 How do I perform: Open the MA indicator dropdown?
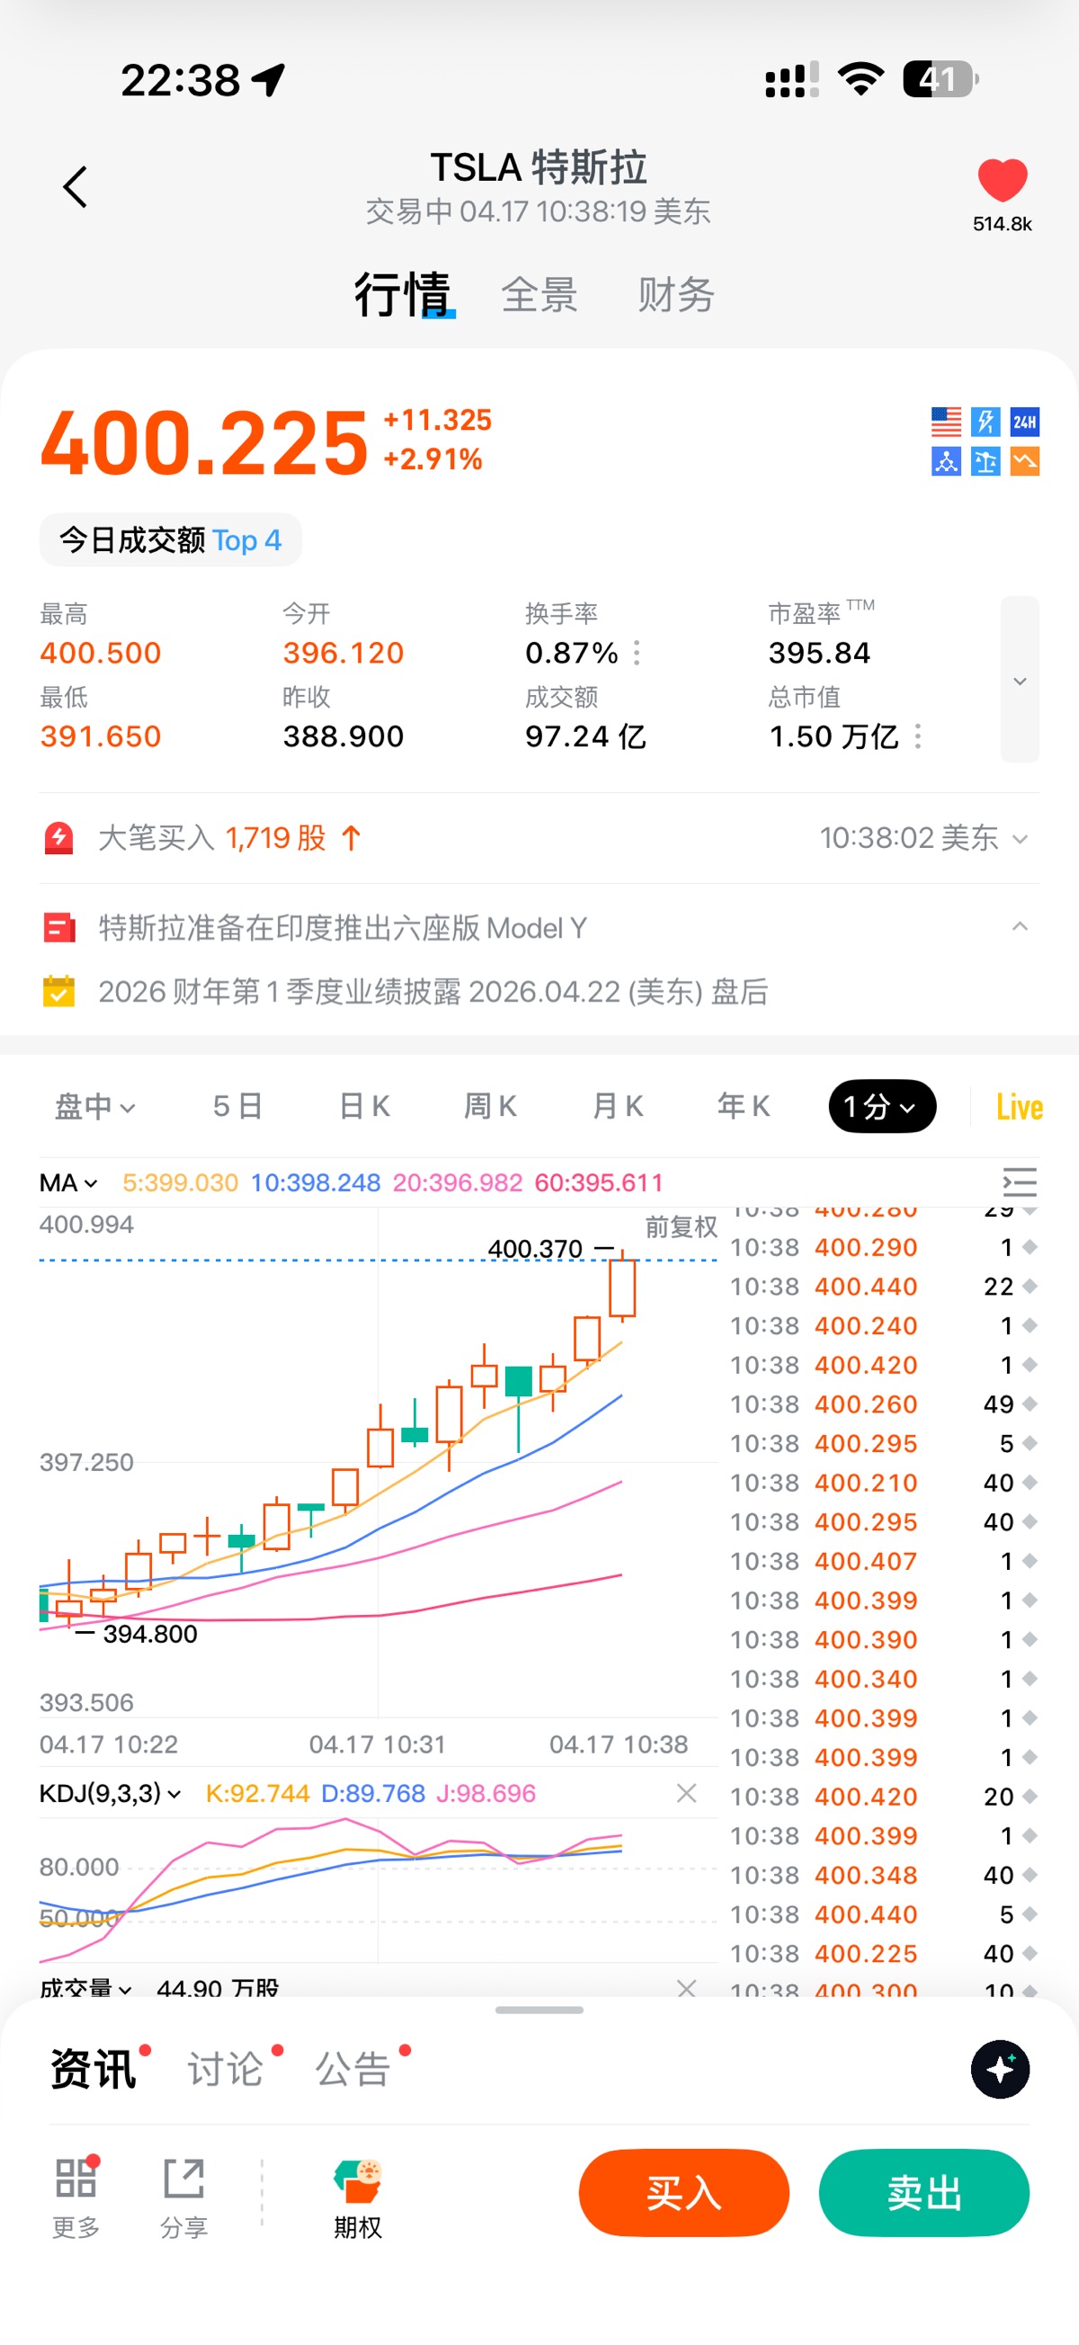click(x=68, y=1182)
